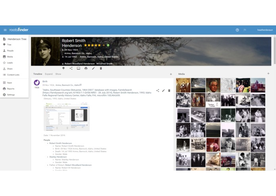Open the hamburger navigation menu
Screen dimensions: 276x196
point(5,30)
